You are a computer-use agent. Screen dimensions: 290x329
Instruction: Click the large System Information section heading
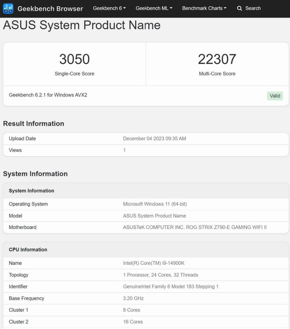point(35,174)
